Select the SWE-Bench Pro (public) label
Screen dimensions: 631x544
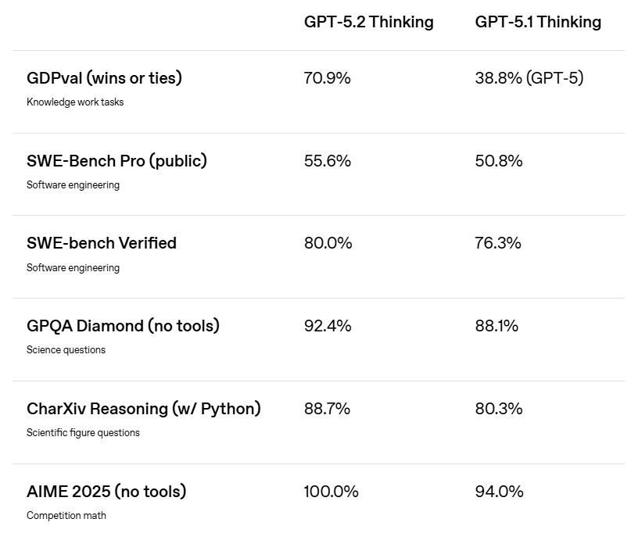click(x=117, y=161)
